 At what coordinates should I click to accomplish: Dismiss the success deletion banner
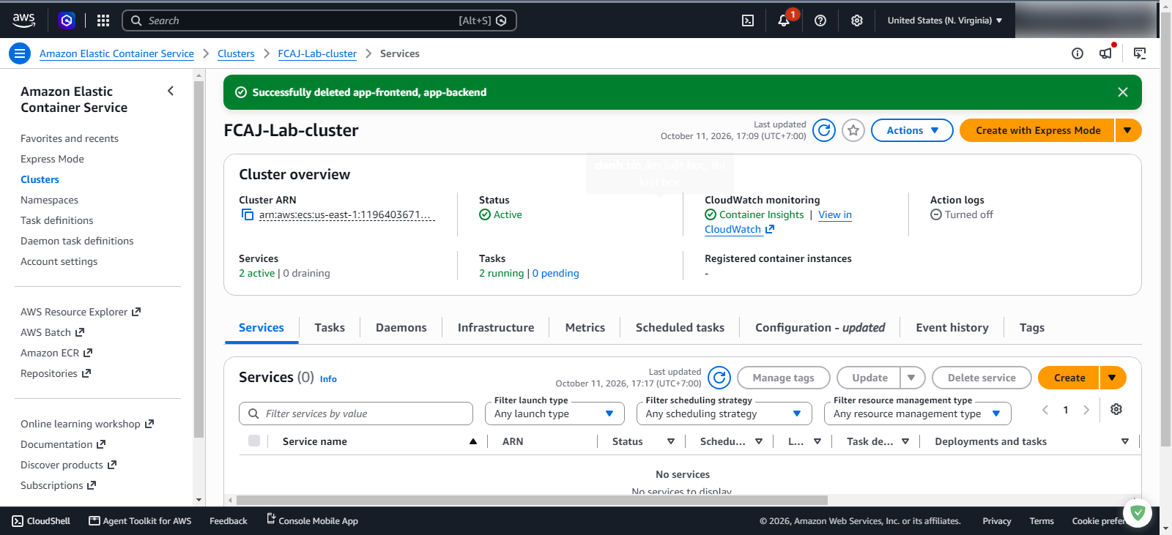tap(1123, 92)
